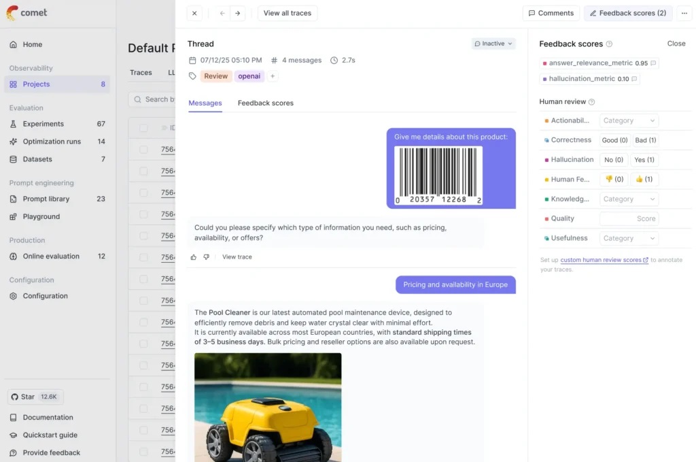Viewport: 696px width, 462px height.
Task: Click the previous trace arrow icon
Action: (x=222, y=13)
